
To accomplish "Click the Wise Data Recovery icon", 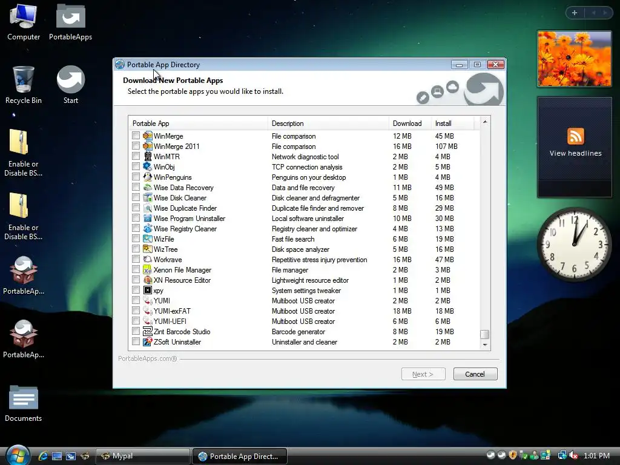I will pyautogui.click(x=148, y=187).
